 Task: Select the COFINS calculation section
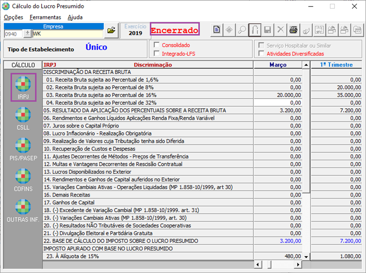pyautogui.click(x=23, y=180)
